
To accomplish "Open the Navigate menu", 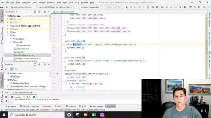I will click(x=26, y=2).
